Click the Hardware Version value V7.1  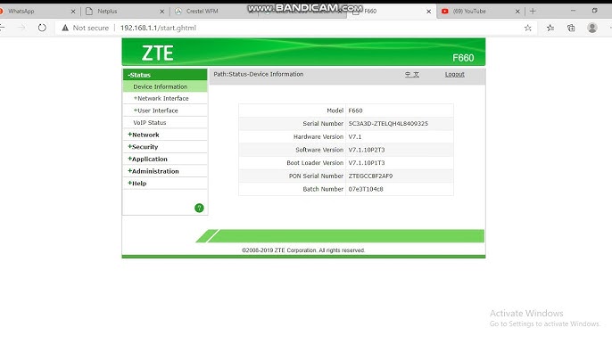pyautogui.click(x=355, y=136)
